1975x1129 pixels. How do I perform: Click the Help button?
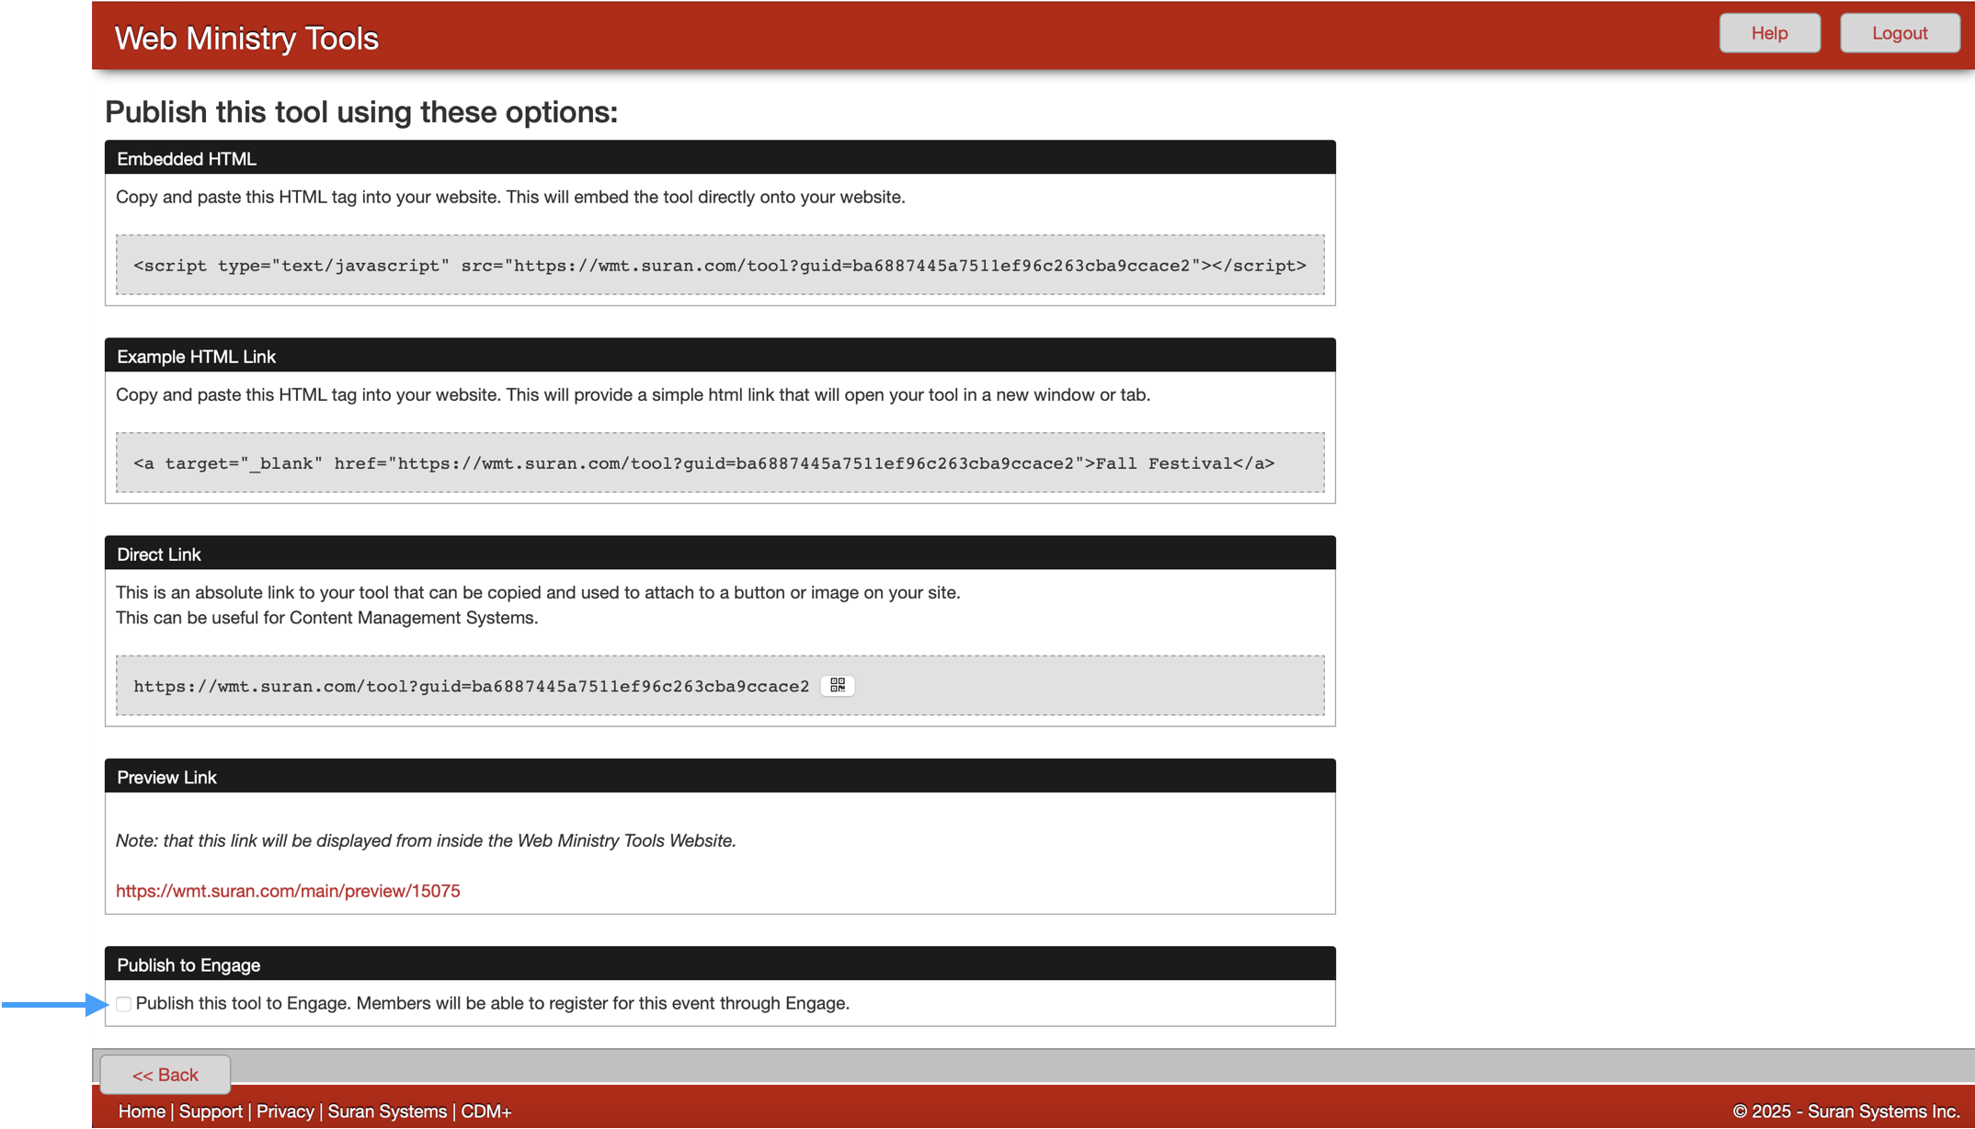(x=1769, y=32)
